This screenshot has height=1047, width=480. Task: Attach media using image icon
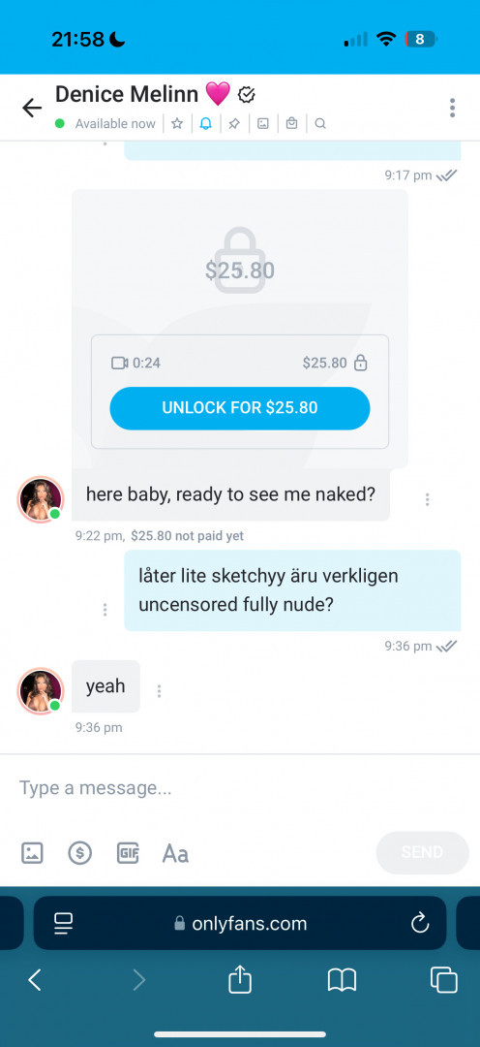pyautogui.click(x=32, y=853)
